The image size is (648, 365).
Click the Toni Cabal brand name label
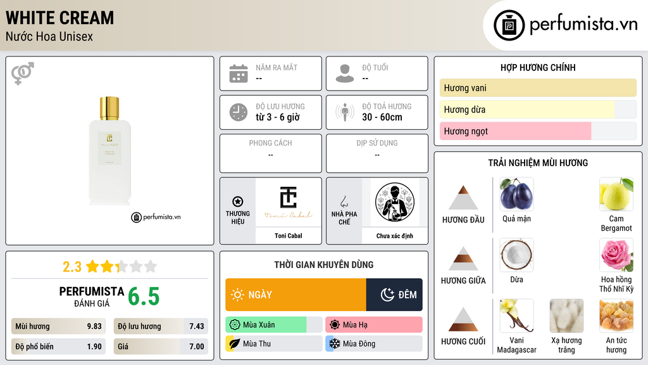(289, 236)
